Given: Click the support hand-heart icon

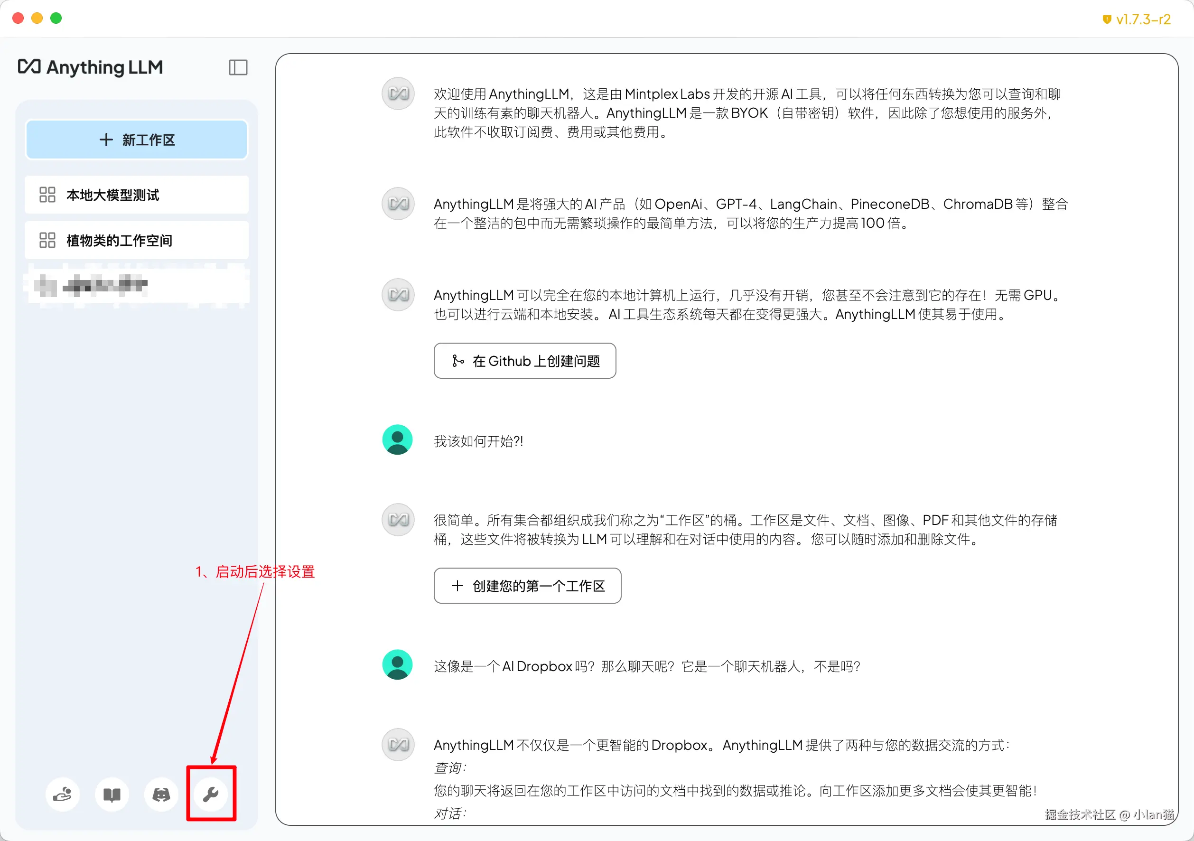Looking at the screenshot, I should click(62, 794).
